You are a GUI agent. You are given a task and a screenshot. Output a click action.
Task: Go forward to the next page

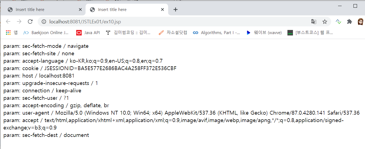click(x=19, y=22)
